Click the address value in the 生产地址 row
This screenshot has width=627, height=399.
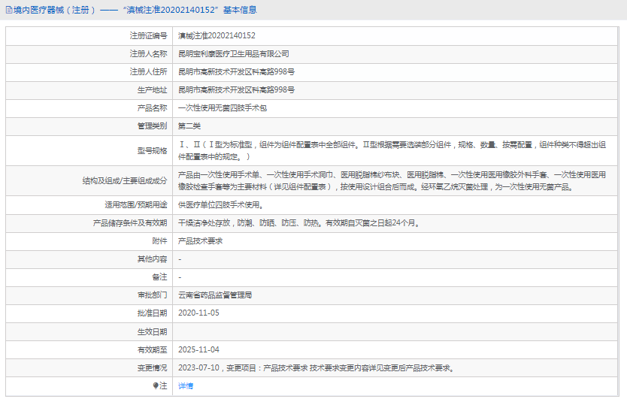coord(236,90)
